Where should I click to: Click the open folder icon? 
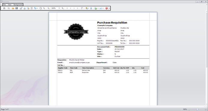(x=13, y=8)
